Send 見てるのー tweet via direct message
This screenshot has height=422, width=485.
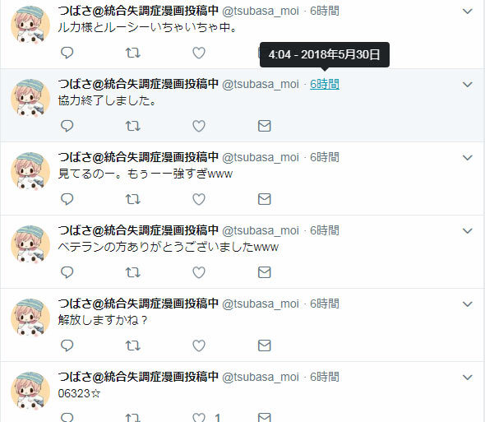264,199
